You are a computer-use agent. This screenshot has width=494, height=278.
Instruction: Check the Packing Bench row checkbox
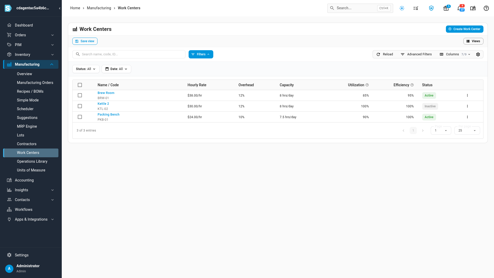point(80,117)
